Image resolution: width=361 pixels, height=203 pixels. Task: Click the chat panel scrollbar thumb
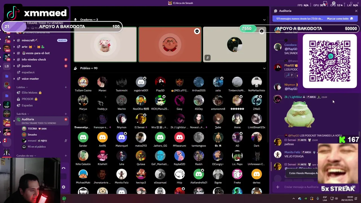359,134
